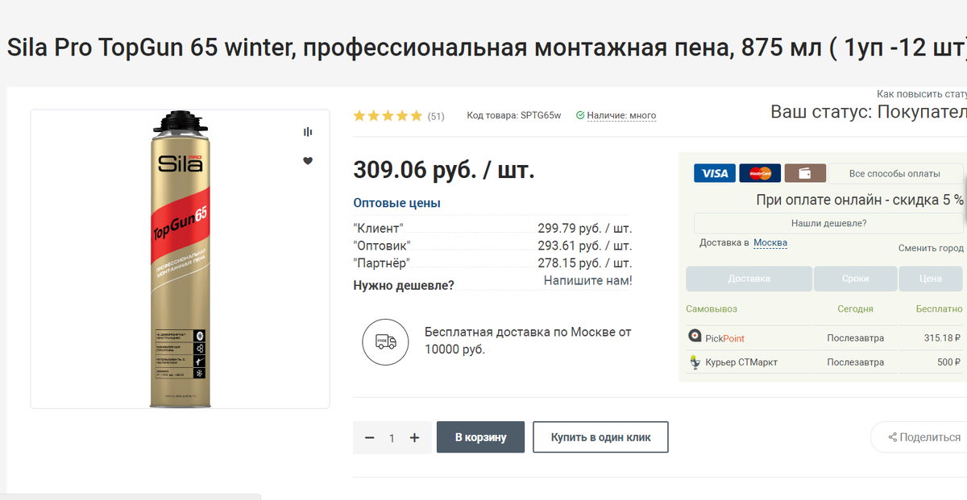
Task: Click the quantity input field
Action: (x=392, y=438)
